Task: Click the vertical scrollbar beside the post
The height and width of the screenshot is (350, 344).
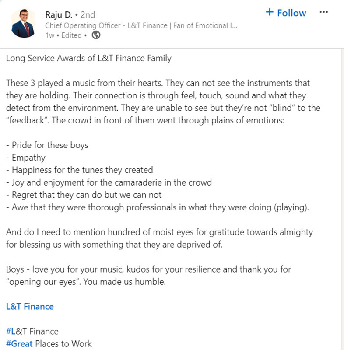Action: (x=342, y=199)
